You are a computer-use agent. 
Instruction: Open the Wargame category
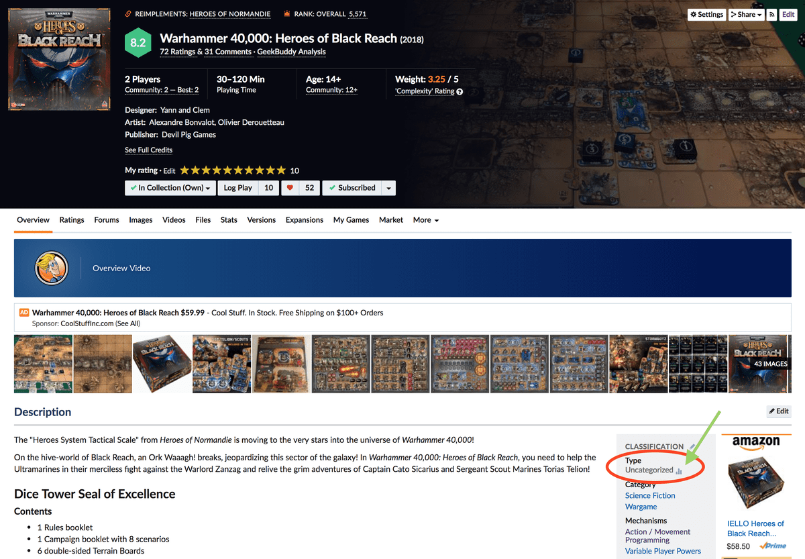[641, 507]
